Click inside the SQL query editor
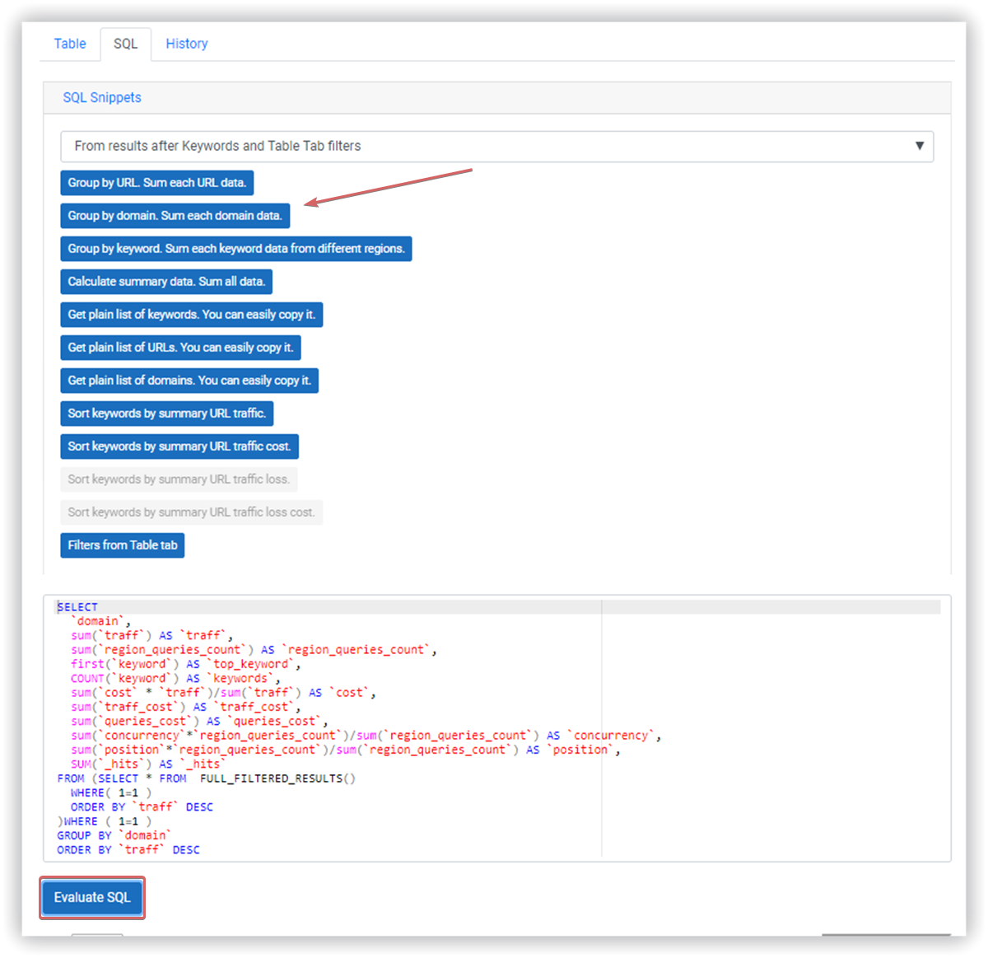 coord(497,728)
